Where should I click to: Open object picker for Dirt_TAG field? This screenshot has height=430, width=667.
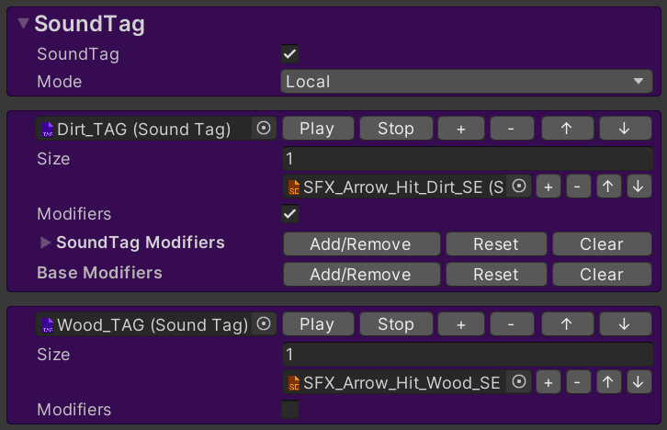264,129
